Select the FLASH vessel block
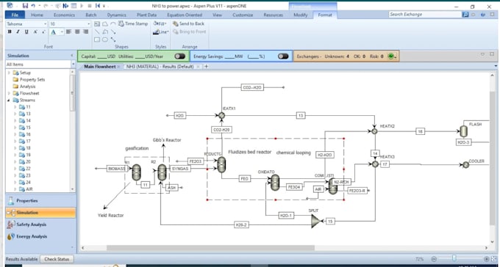This screenshot has width=500, height=267. [x=463, y=131]
